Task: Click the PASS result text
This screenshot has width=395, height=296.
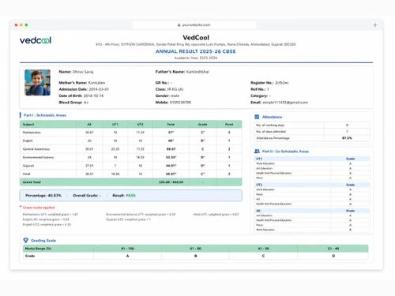Action: 130,196
